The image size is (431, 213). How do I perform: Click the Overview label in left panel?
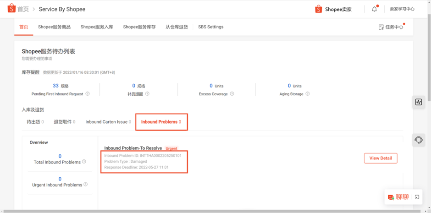(x=39, y=142)
